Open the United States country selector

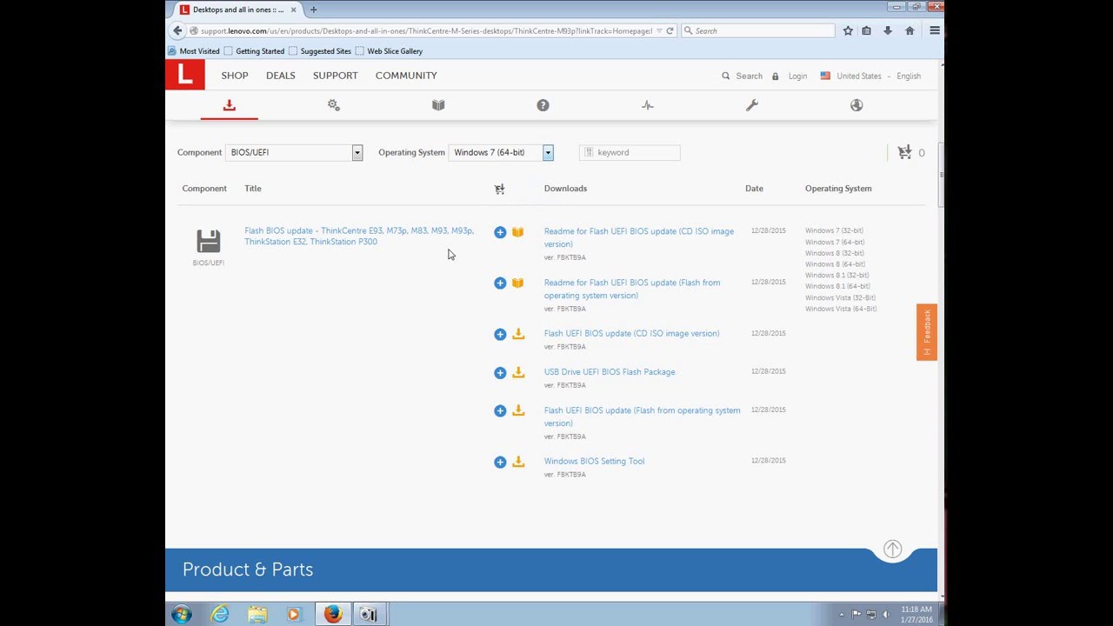click(x=851, y=76)
